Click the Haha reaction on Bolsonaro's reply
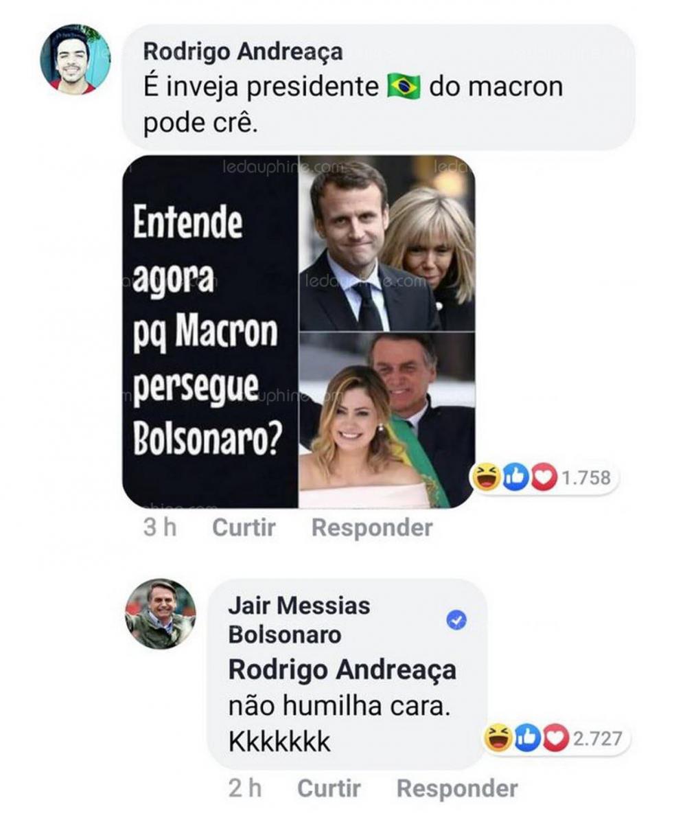 click(x=498, y=739)
